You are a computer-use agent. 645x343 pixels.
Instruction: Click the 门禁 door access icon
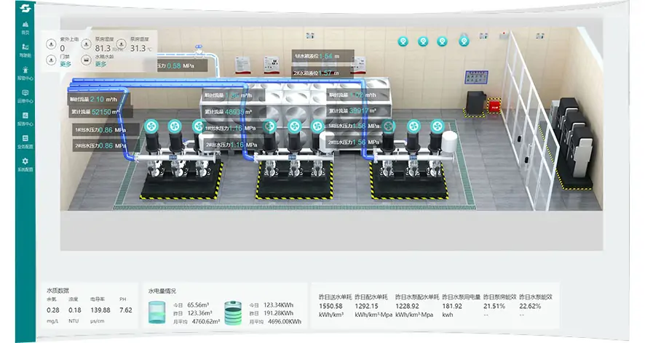click(x=52, y=58)
